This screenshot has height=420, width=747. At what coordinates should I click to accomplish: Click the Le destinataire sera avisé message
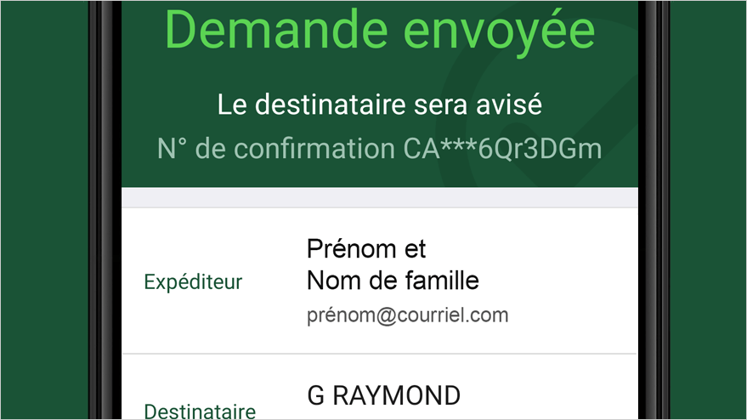pyautogui.click(x=380, y=105)
